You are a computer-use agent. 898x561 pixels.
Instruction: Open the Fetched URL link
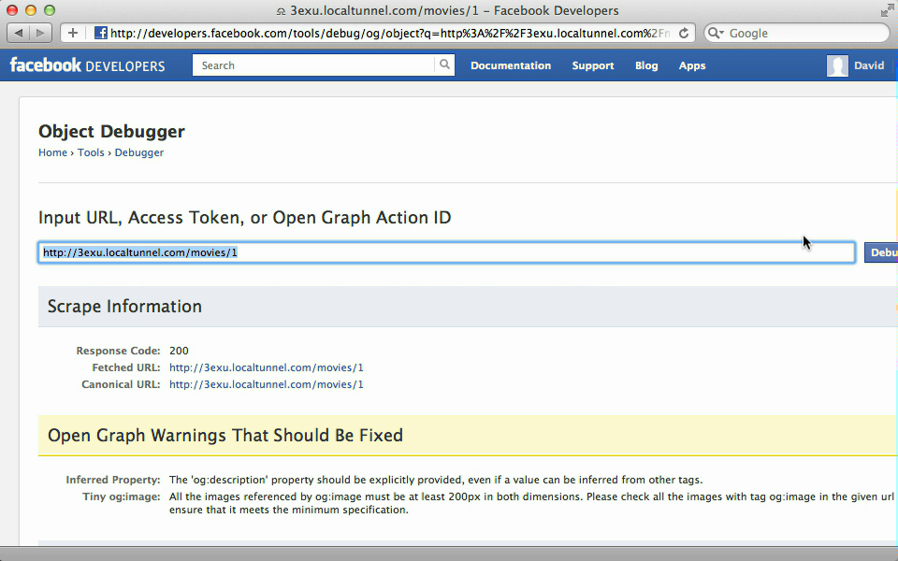267,367
